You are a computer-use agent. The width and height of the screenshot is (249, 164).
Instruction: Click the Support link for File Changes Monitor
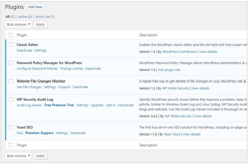point(64,87)
